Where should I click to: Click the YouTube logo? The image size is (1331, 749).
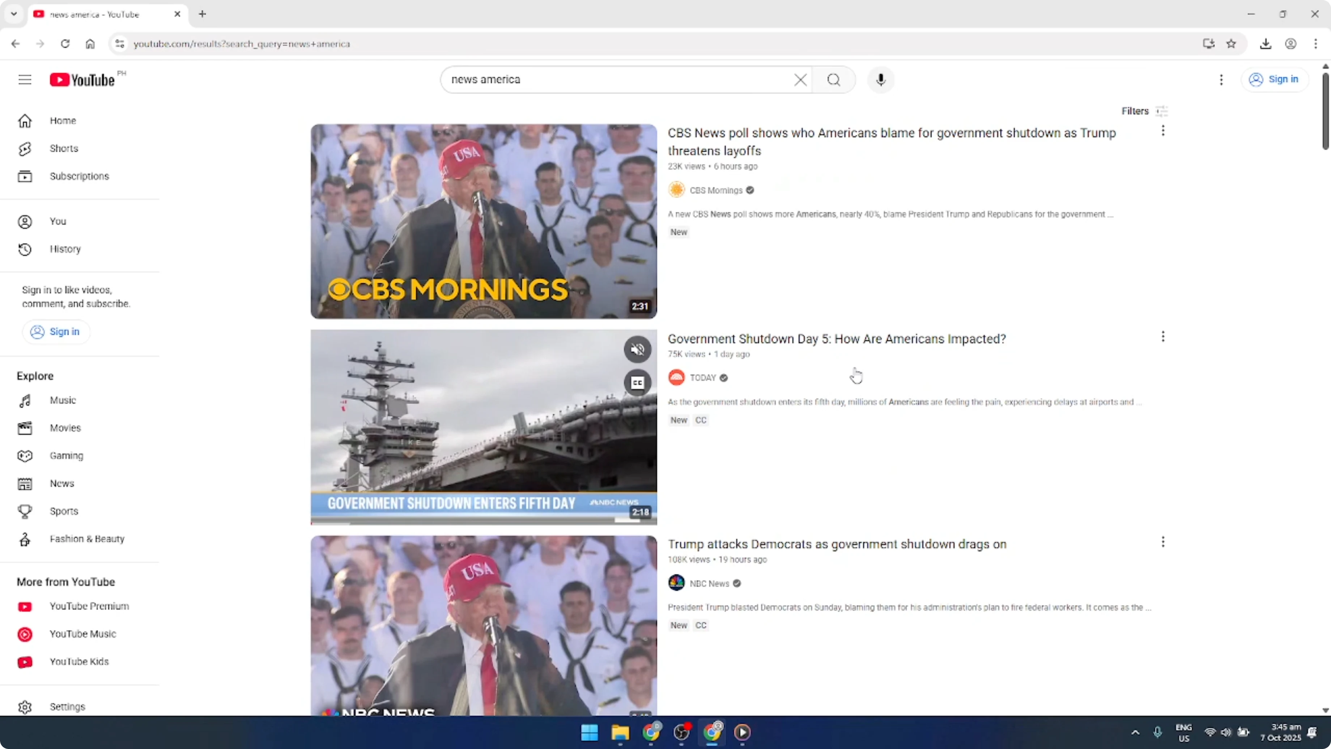[83, 80]
